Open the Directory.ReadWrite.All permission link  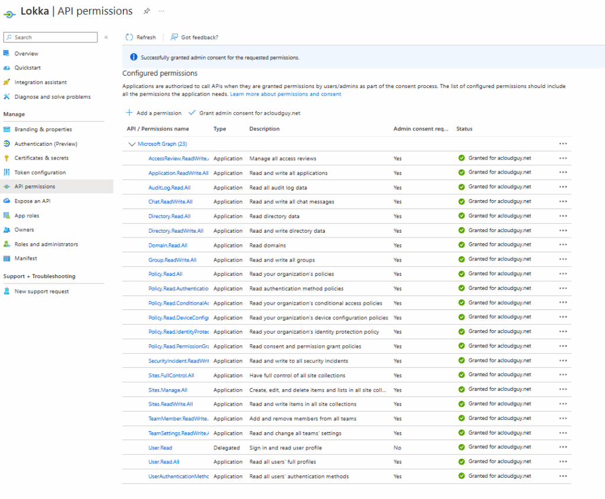[x=175, y=231]
